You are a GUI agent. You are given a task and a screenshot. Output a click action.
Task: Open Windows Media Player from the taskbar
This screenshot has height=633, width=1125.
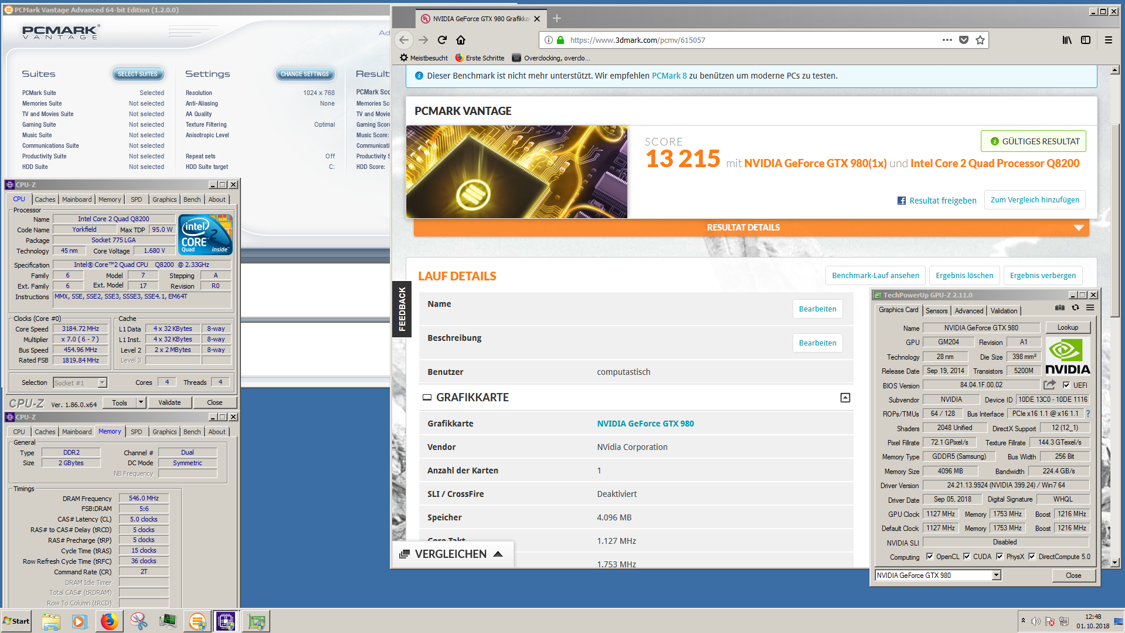pos(80,621)
